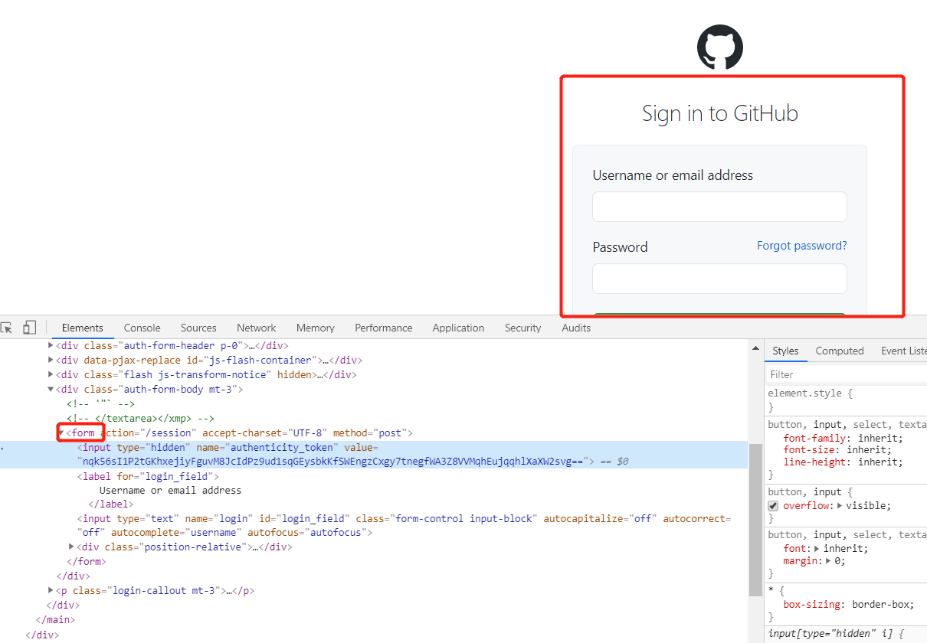Open the Memory tab
The image size is (927, 643).
pyautogui.click(x=316, y=328)
